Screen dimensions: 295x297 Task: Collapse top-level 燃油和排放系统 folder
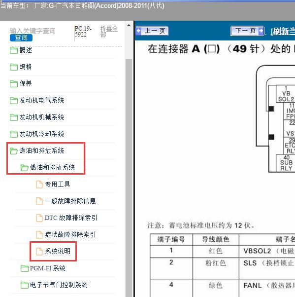point(41,150)
